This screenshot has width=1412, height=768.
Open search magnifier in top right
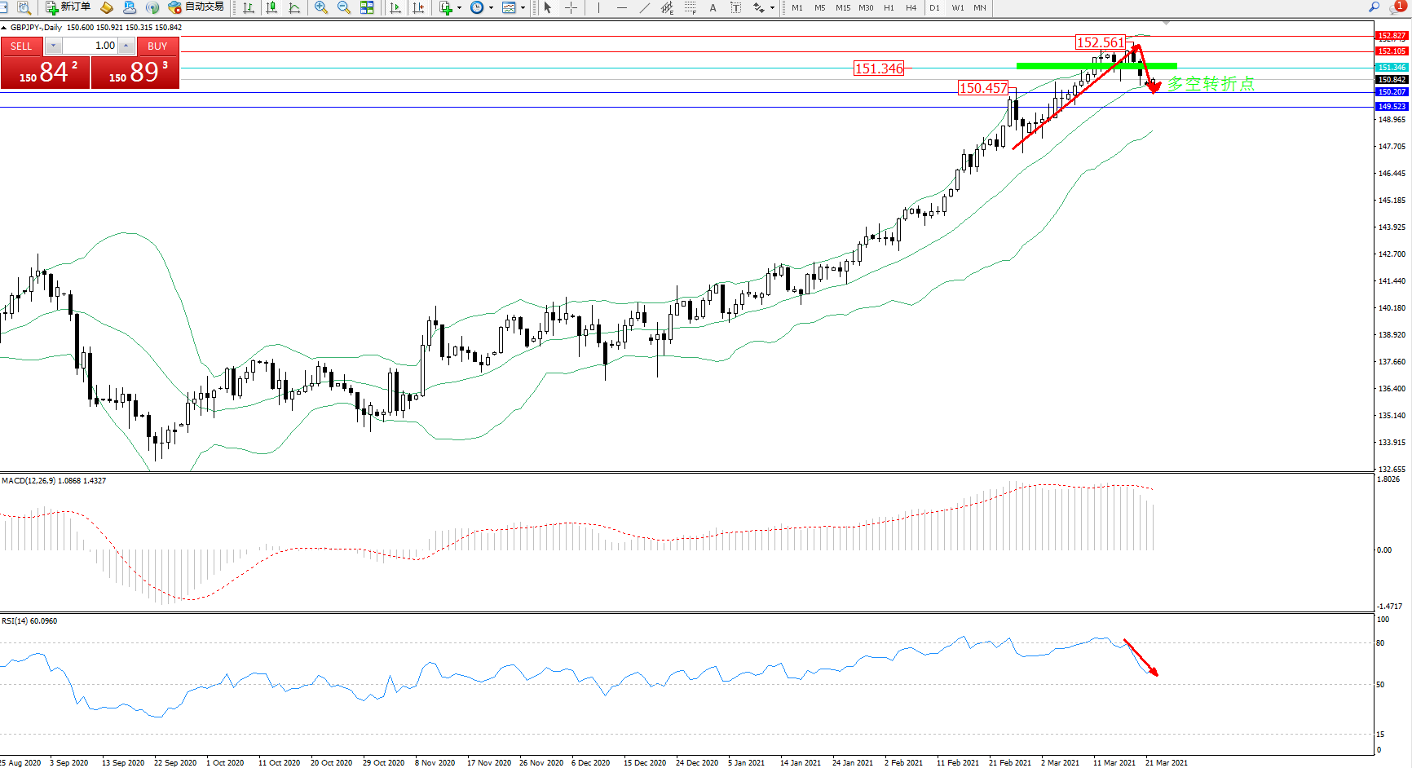1374,7
